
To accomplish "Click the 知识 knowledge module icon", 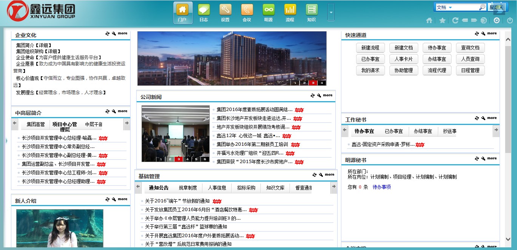I will pyautogui.click(x=312, y=13).
